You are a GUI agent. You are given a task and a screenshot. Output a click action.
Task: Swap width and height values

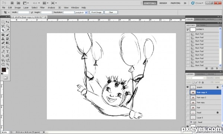click(x=32, y=12)
